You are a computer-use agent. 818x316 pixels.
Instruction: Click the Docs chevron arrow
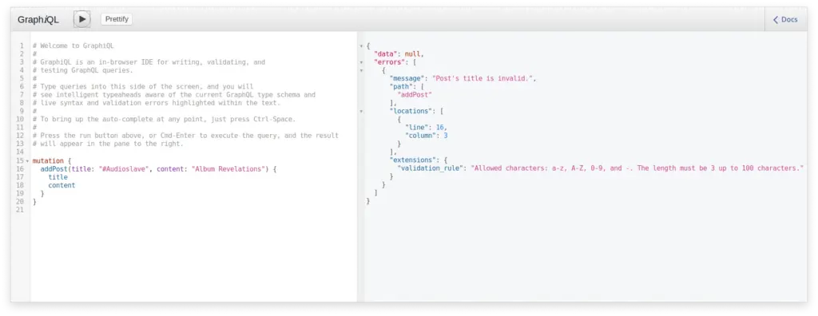(x=776, y=19)
